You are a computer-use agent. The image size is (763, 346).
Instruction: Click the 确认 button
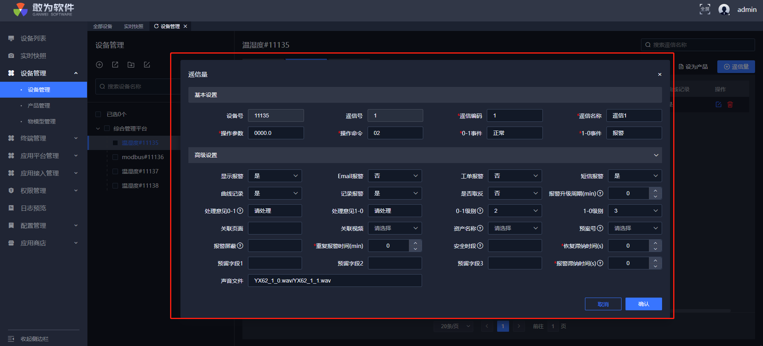643,304
